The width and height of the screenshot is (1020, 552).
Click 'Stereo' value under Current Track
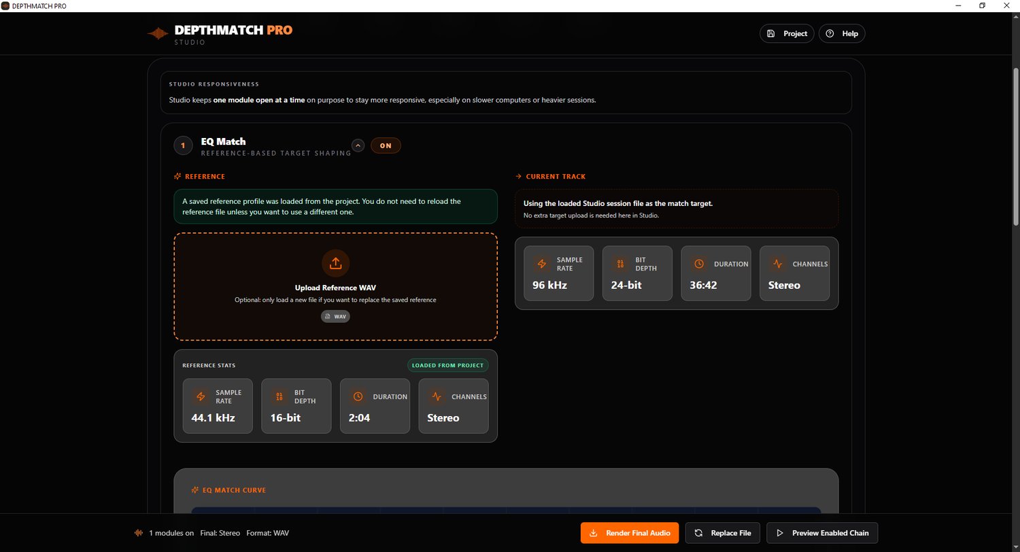(785, 286)
